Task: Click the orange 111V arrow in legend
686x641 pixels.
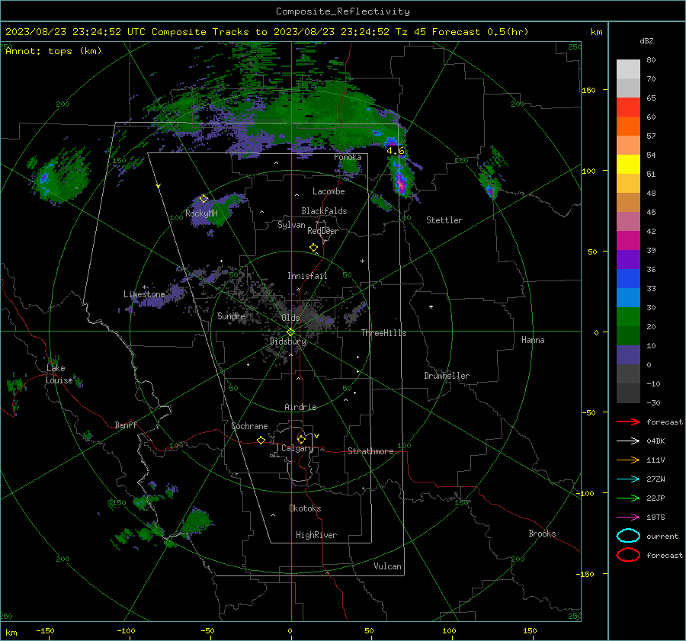Action: 628,460
